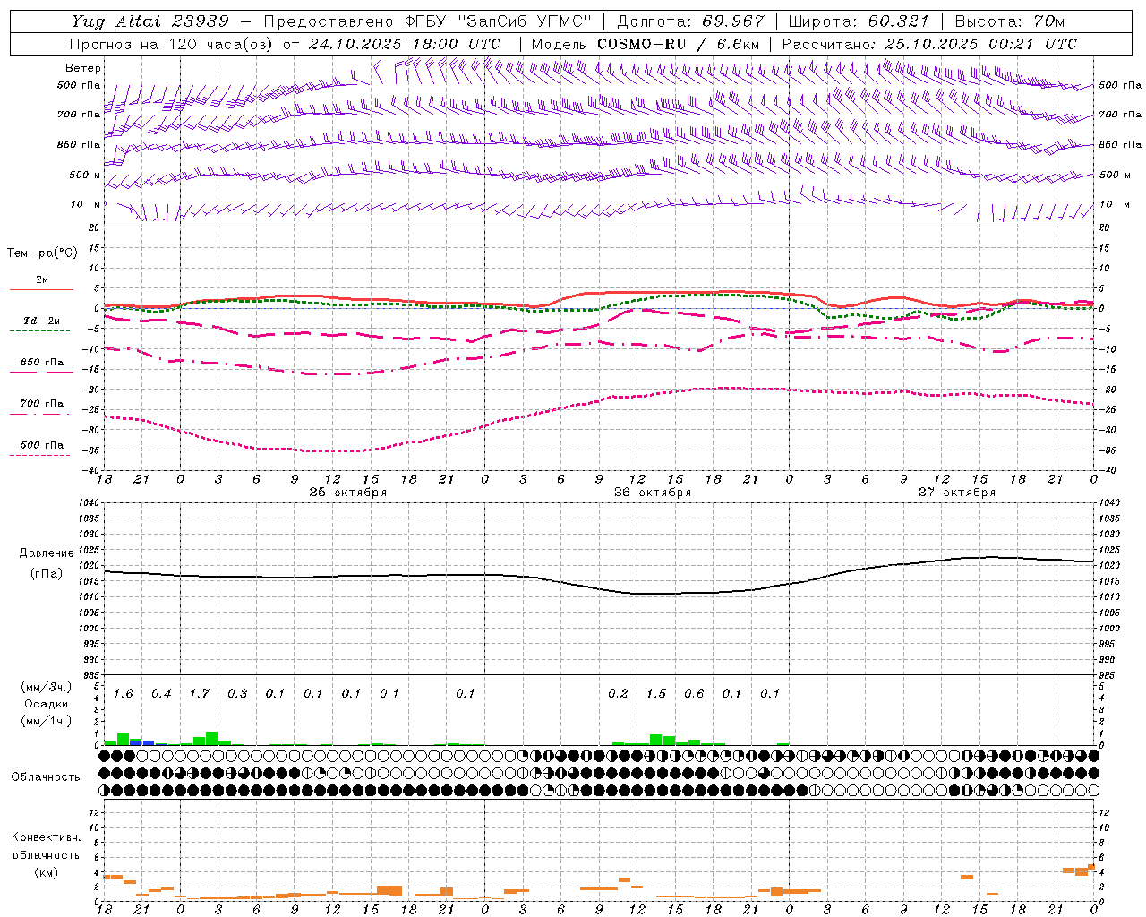Click the station title Yug_Altai_23939
This screenshot has width=1146, height=917.
[150, 21]
